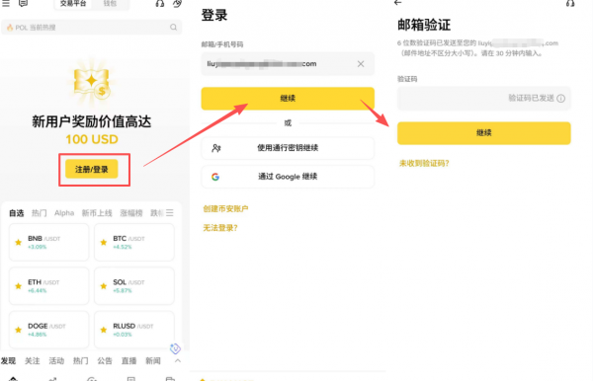This screenshot has width=593, height=381.
Task: Select the 直播 feed tab
Action: (128, 361)
